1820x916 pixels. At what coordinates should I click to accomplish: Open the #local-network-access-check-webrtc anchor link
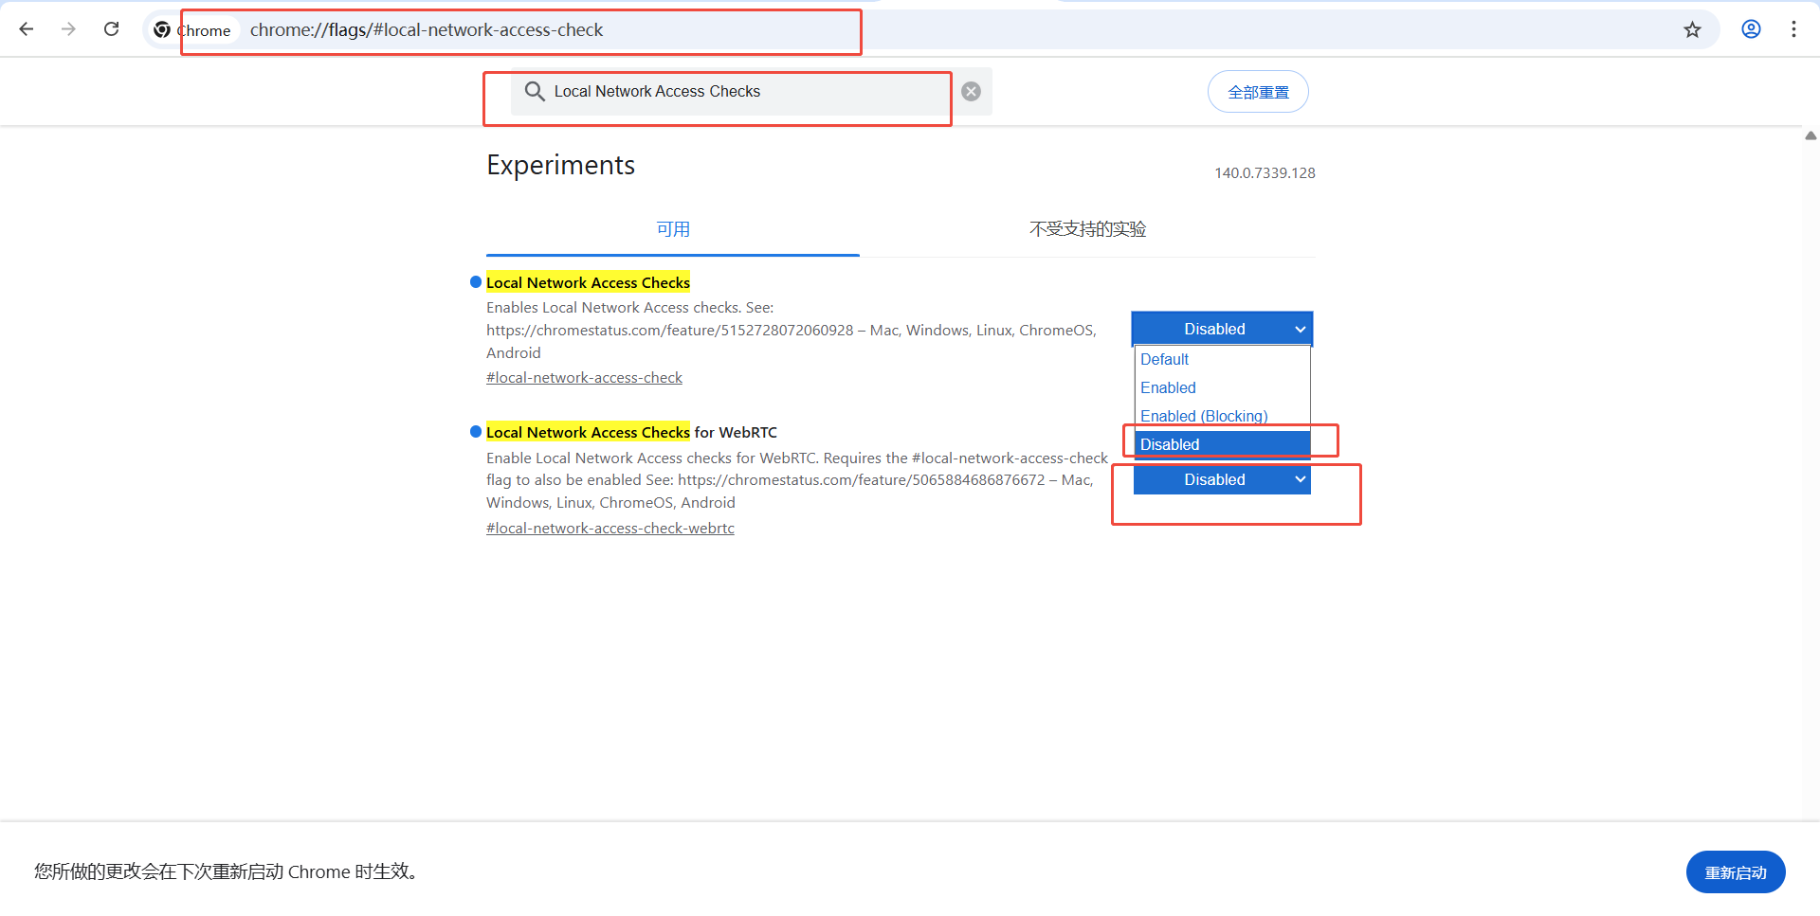click(610, 529)
